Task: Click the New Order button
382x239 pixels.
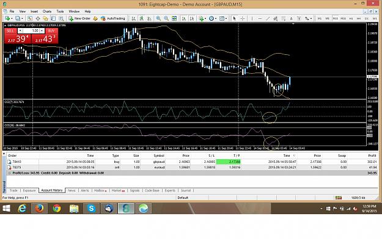Action: [x=79, y=18]
